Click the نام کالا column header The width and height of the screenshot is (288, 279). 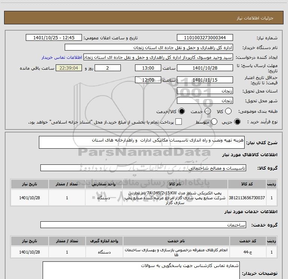pos(175,184)
